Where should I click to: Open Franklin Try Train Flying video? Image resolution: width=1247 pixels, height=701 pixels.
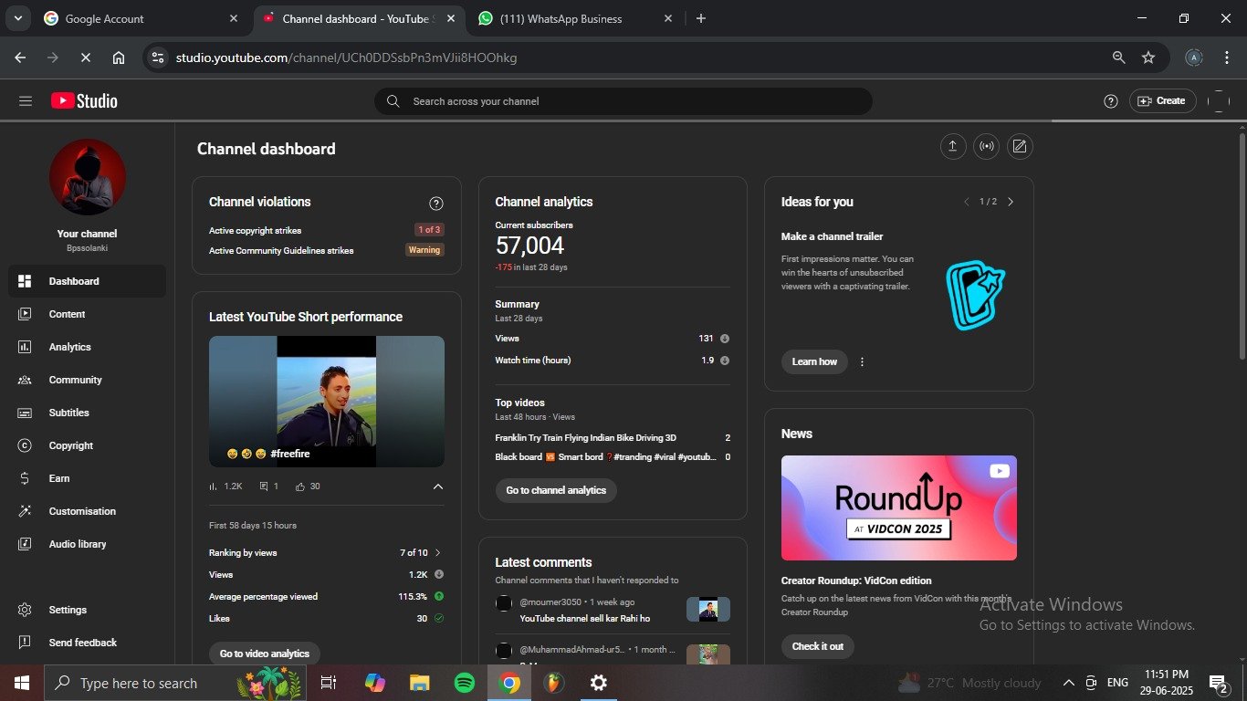(x=586, y=438)
